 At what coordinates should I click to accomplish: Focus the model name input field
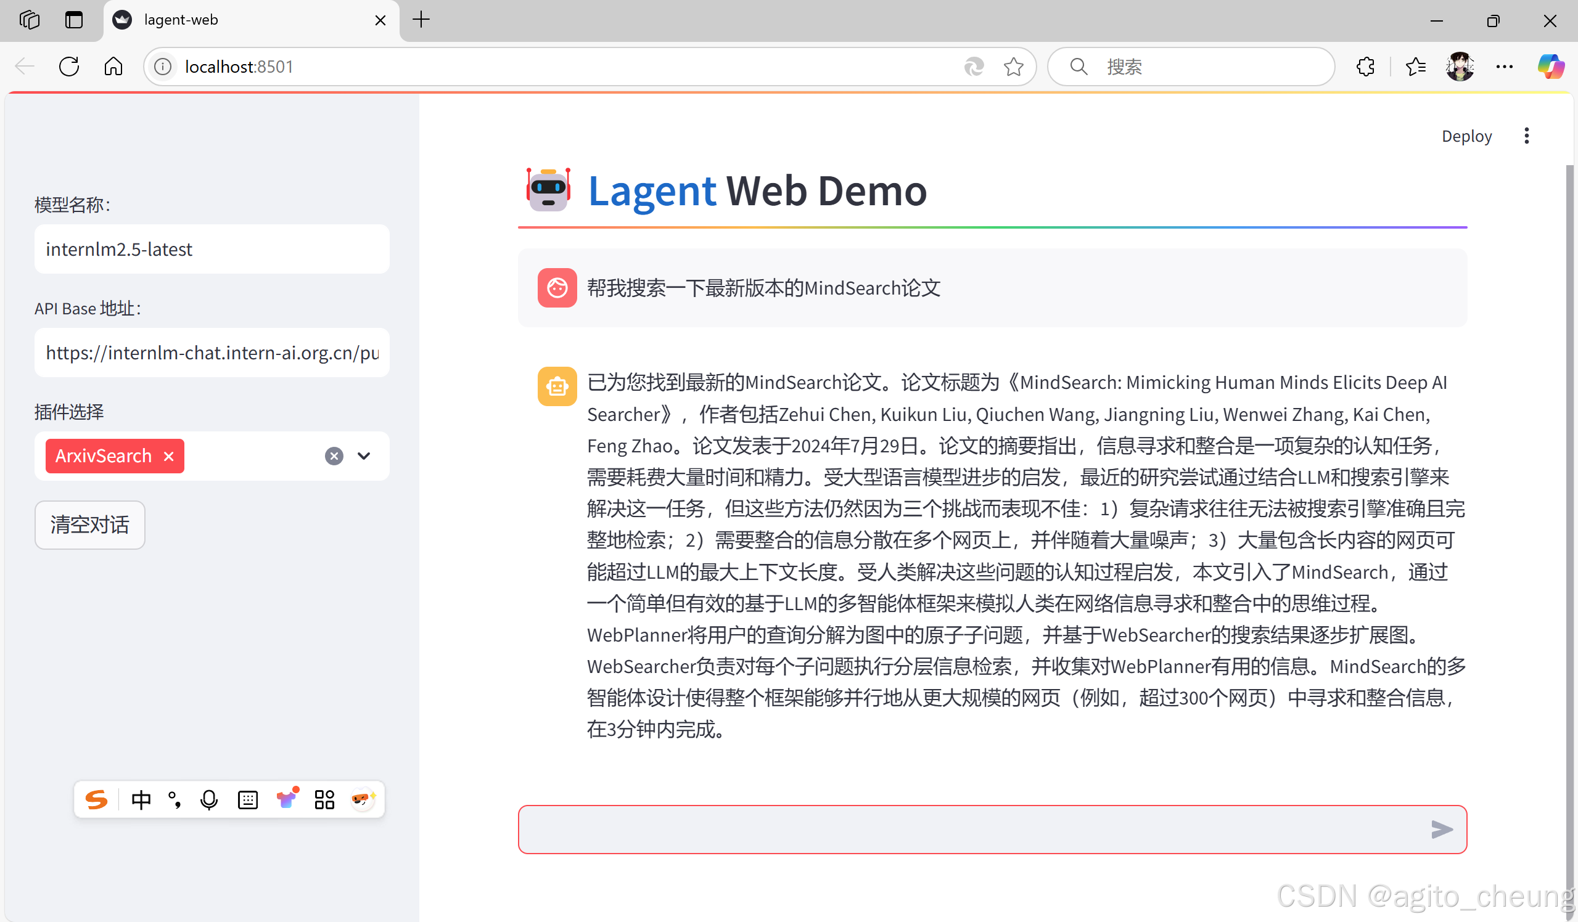pos(212,249)
